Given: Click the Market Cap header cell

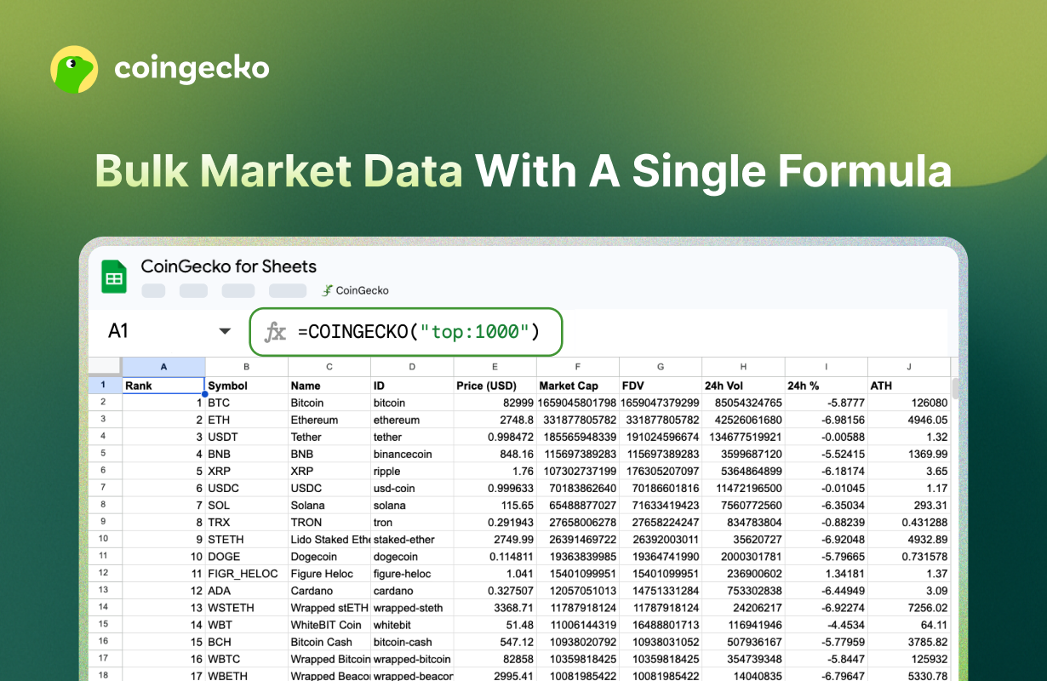Looking at the screenshot, I should (x=577, y=386).
